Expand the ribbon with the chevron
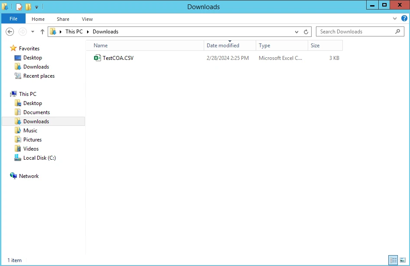This screenshot has height=266, width=410. [x=395, y=18]
